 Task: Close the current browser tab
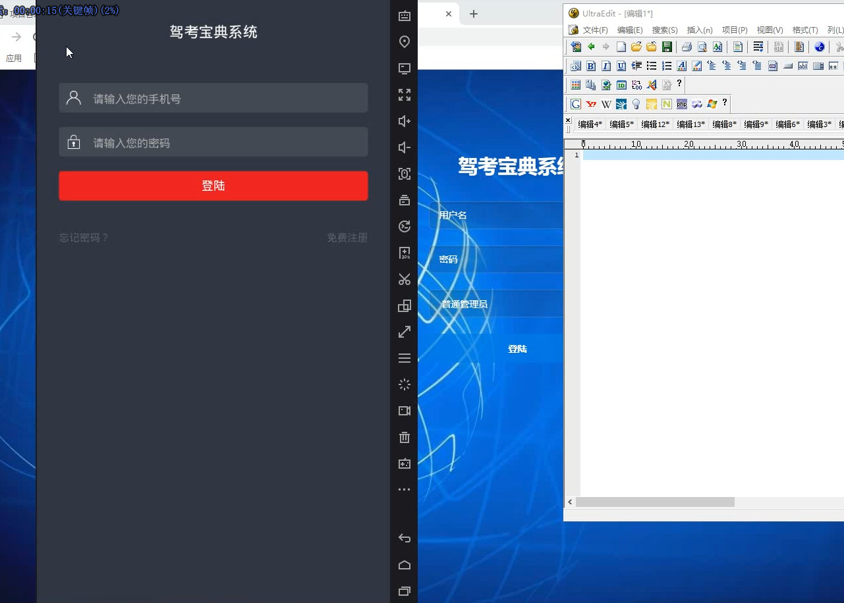click(449, 14)
